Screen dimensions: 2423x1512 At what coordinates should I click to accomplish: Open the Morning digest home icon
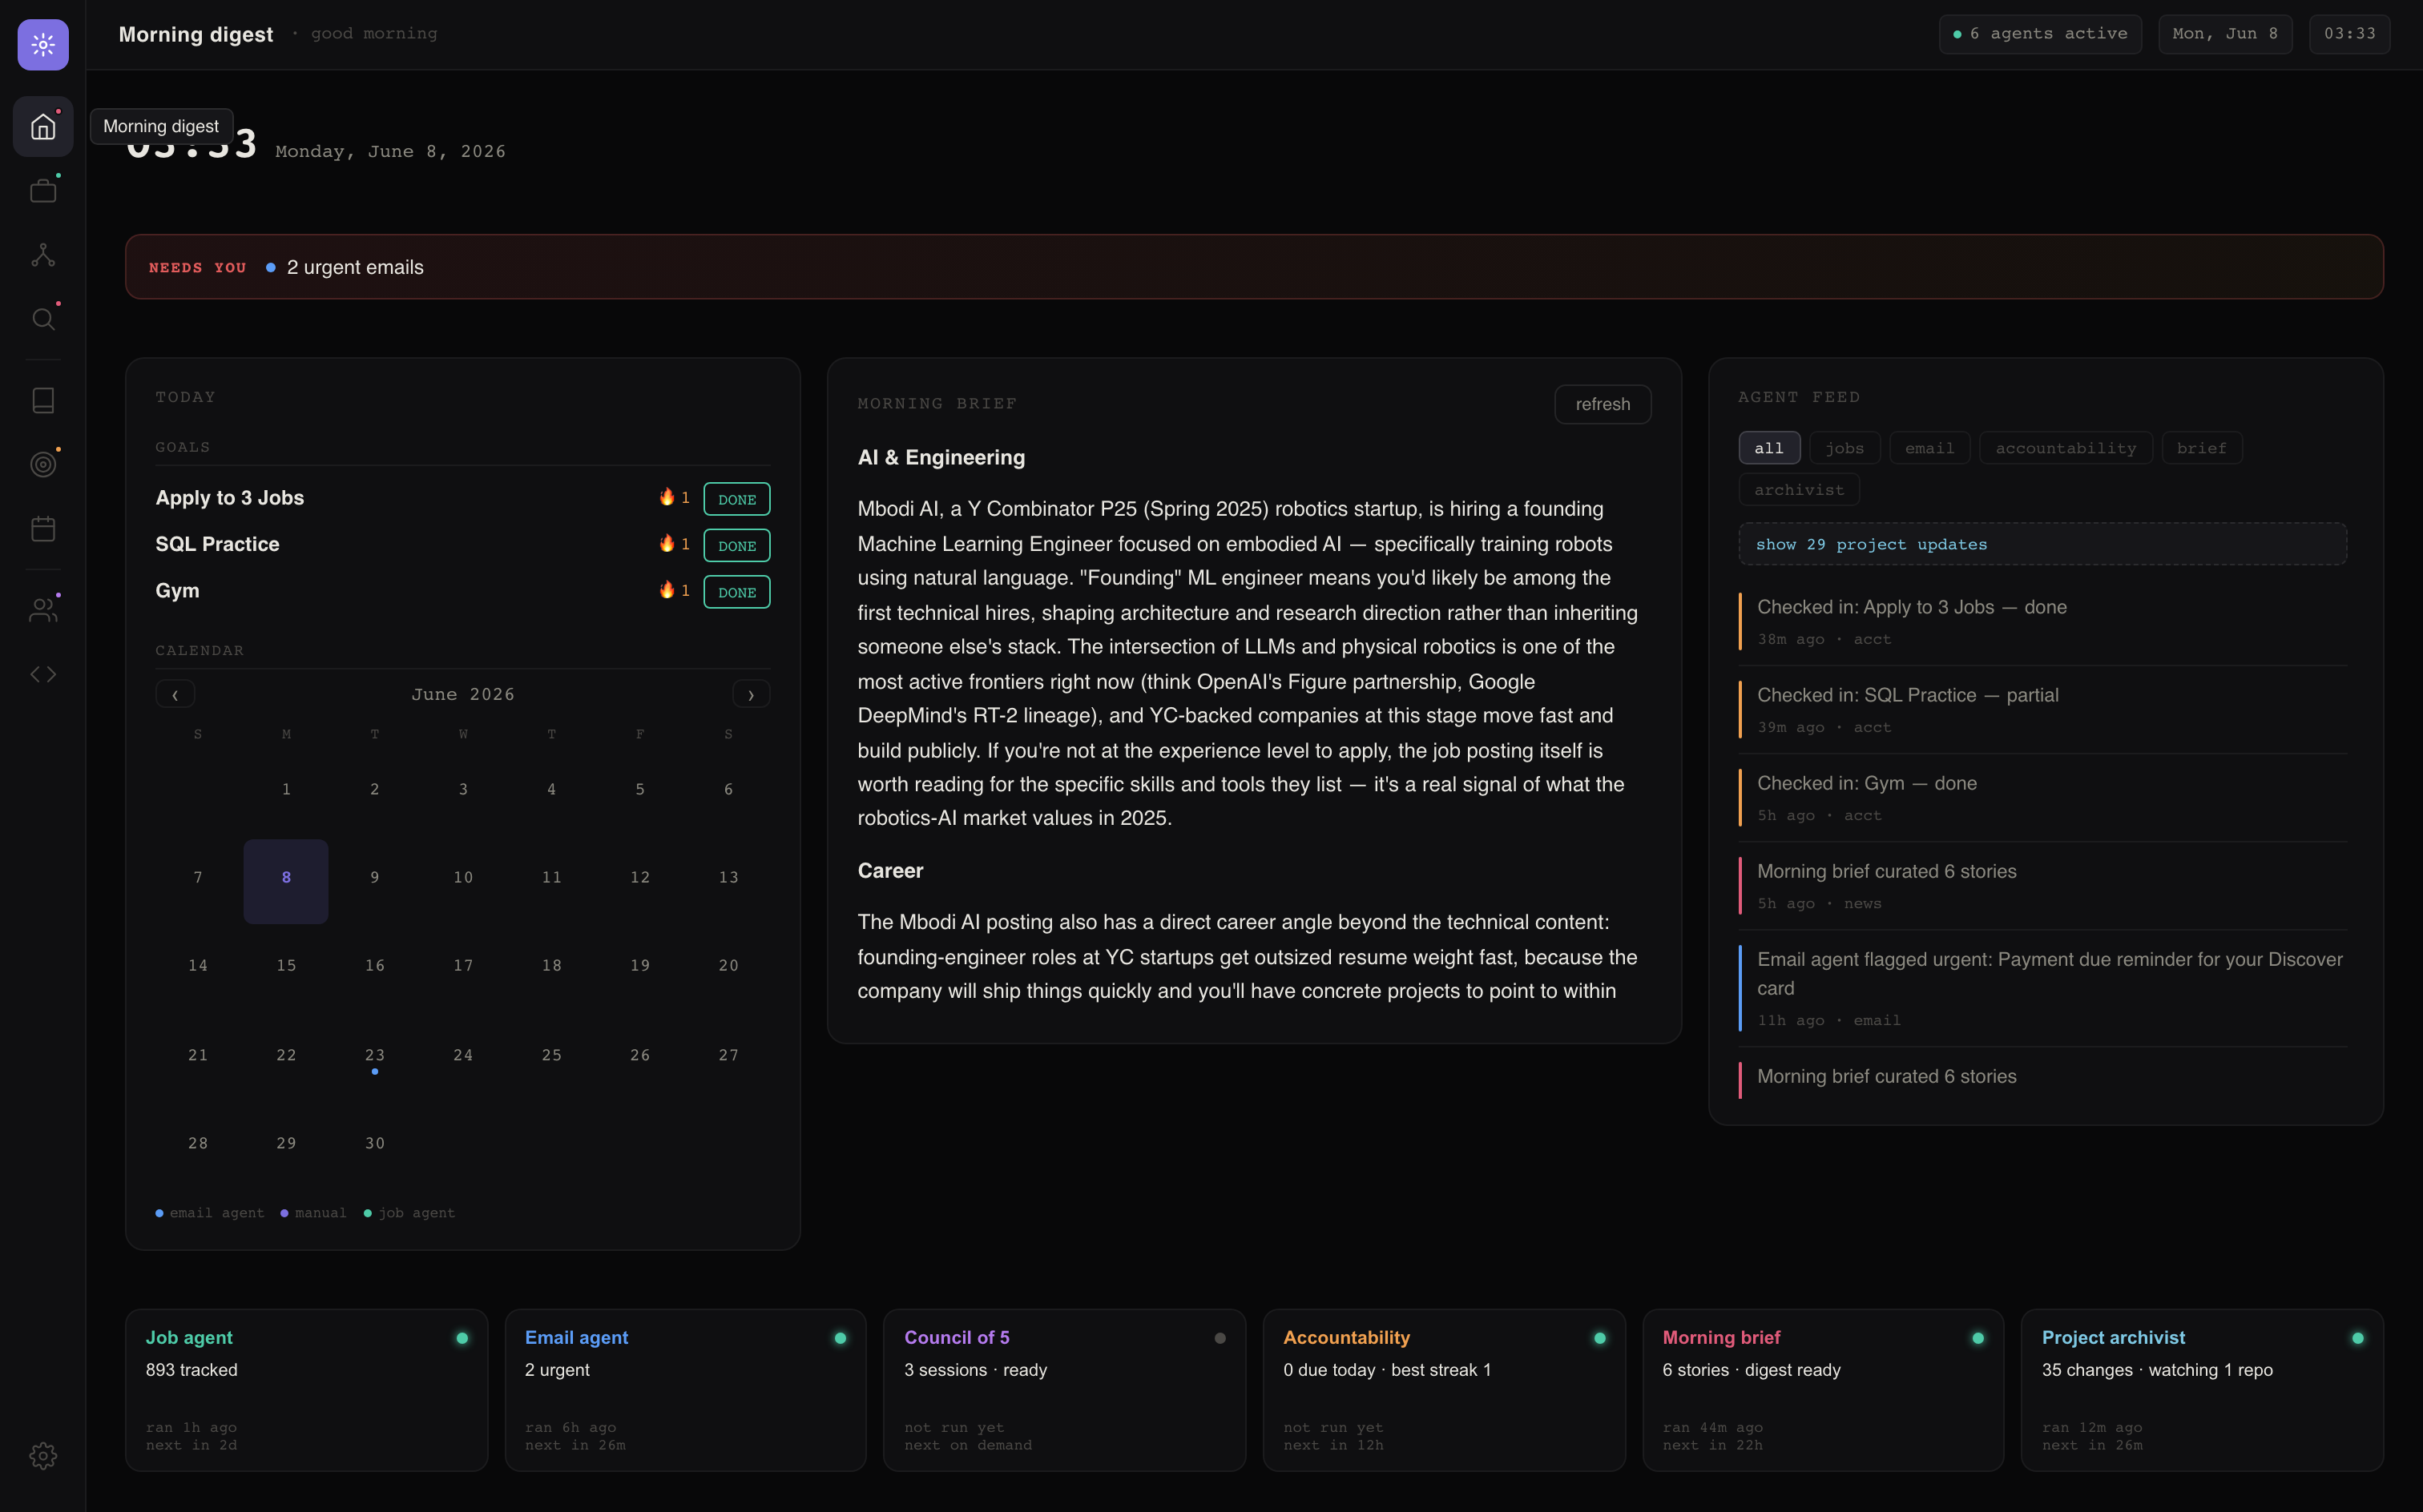point(43,126)
